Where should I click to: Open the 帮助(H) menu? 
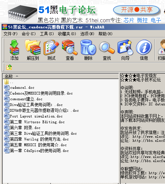click(x=105, y=34)
